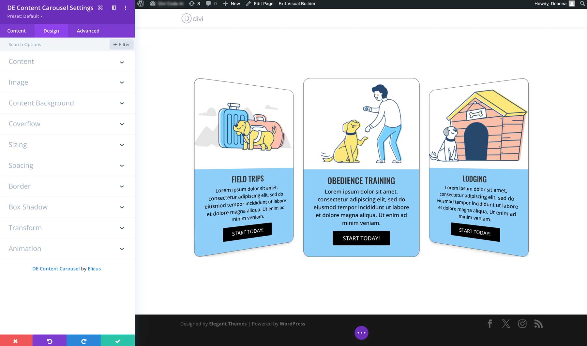
Task: Click Exit Visual Builder
Action: point(297,4)
